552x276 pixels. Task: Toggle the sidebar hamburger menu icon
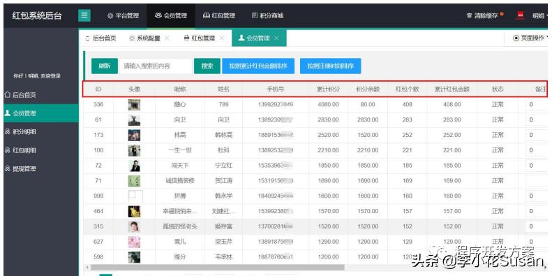[x=84, y=15]
